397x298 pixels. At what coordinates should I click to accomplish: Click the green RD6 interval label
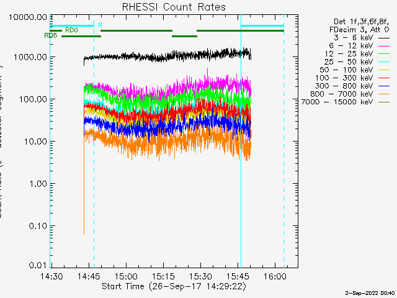click(x=51, y=36)
